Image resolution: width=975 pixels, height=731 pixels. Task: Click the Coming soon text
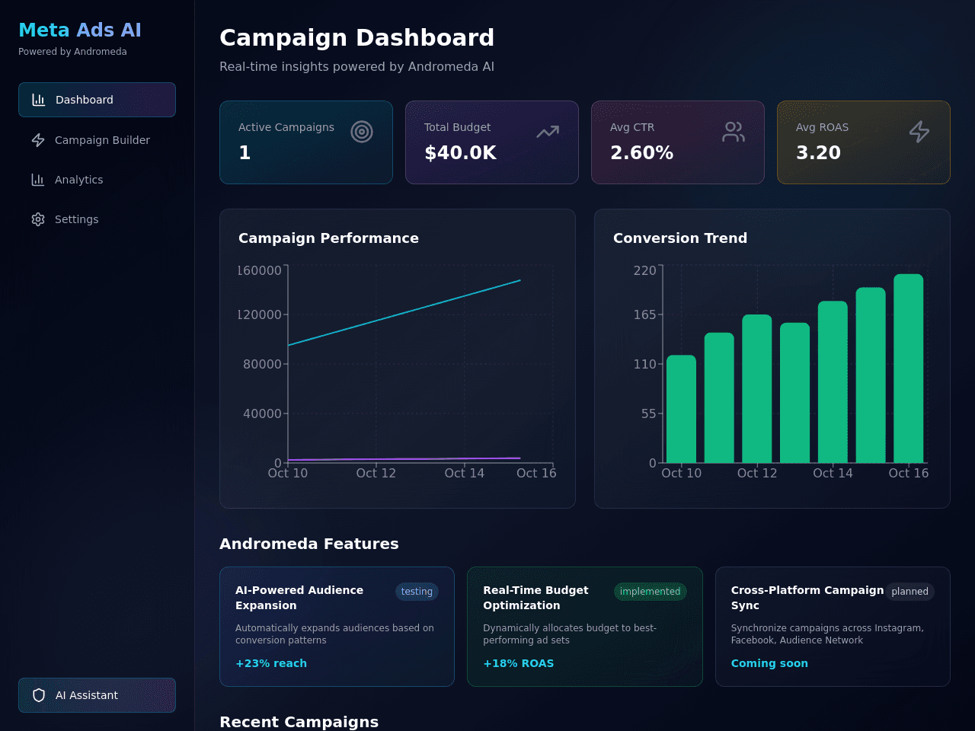769,663
